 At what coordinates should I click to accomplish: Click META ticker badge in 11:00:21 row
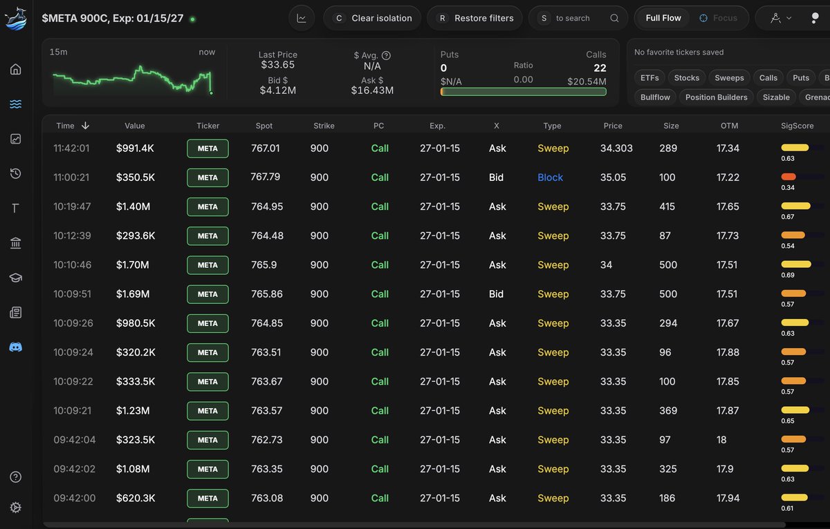[x=207, y=177]
